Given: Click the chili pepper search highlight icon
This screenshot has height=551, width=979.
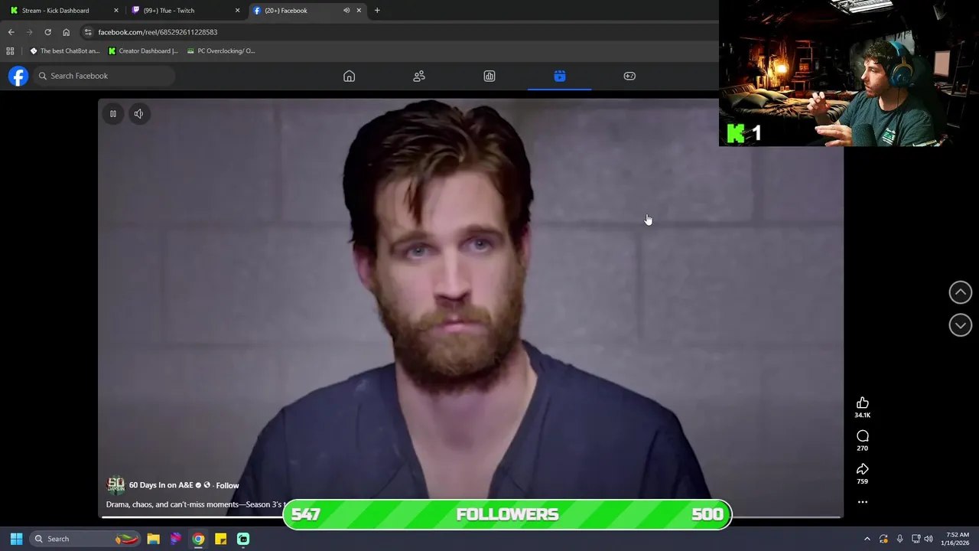Looking at the screenshot, I should 127,539.
